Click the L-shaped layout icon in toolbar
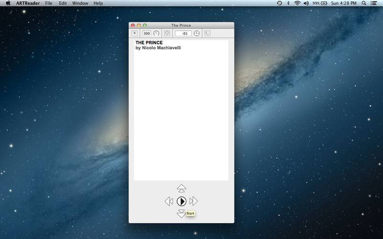The image size is (383, 239). click(x=207, y=33)
